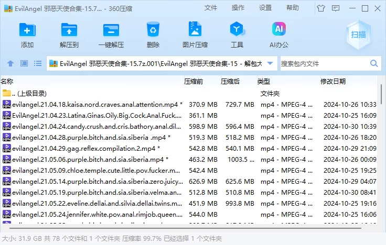Click MP4 icon of 21.04.29 gag.reflex file

point(7,148)
